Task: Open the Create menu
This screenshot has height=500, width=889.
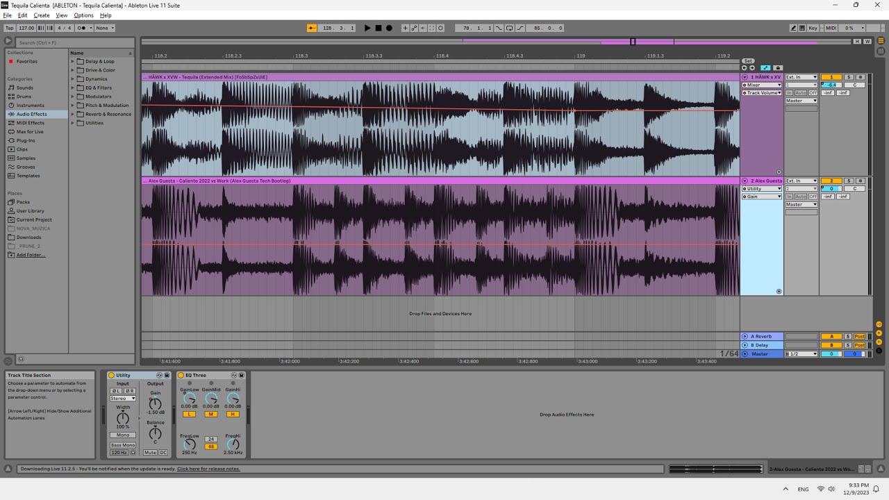Action: click(x=42, y=15)
